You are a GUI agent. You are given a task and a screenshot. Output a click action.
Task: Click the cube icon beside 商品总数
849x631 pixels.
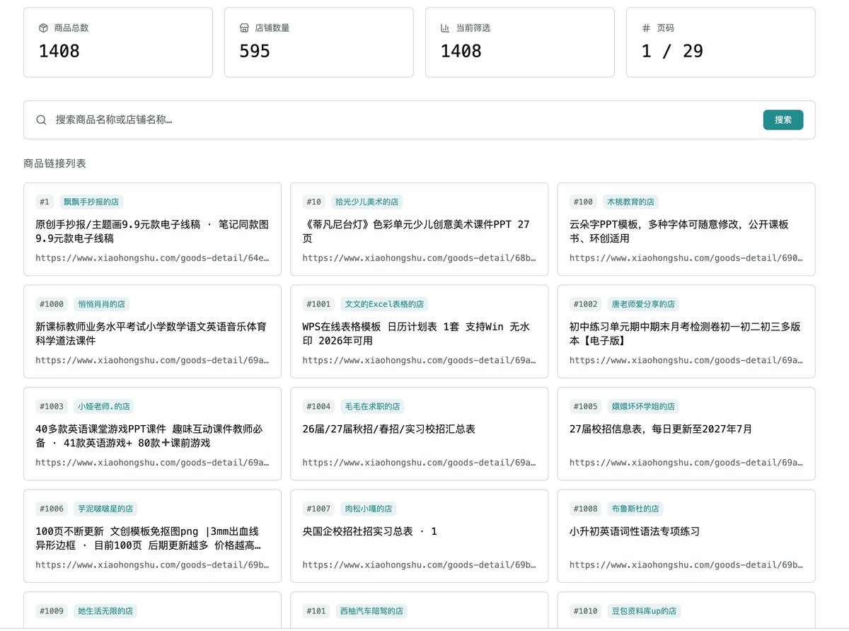tap(43, 28)
